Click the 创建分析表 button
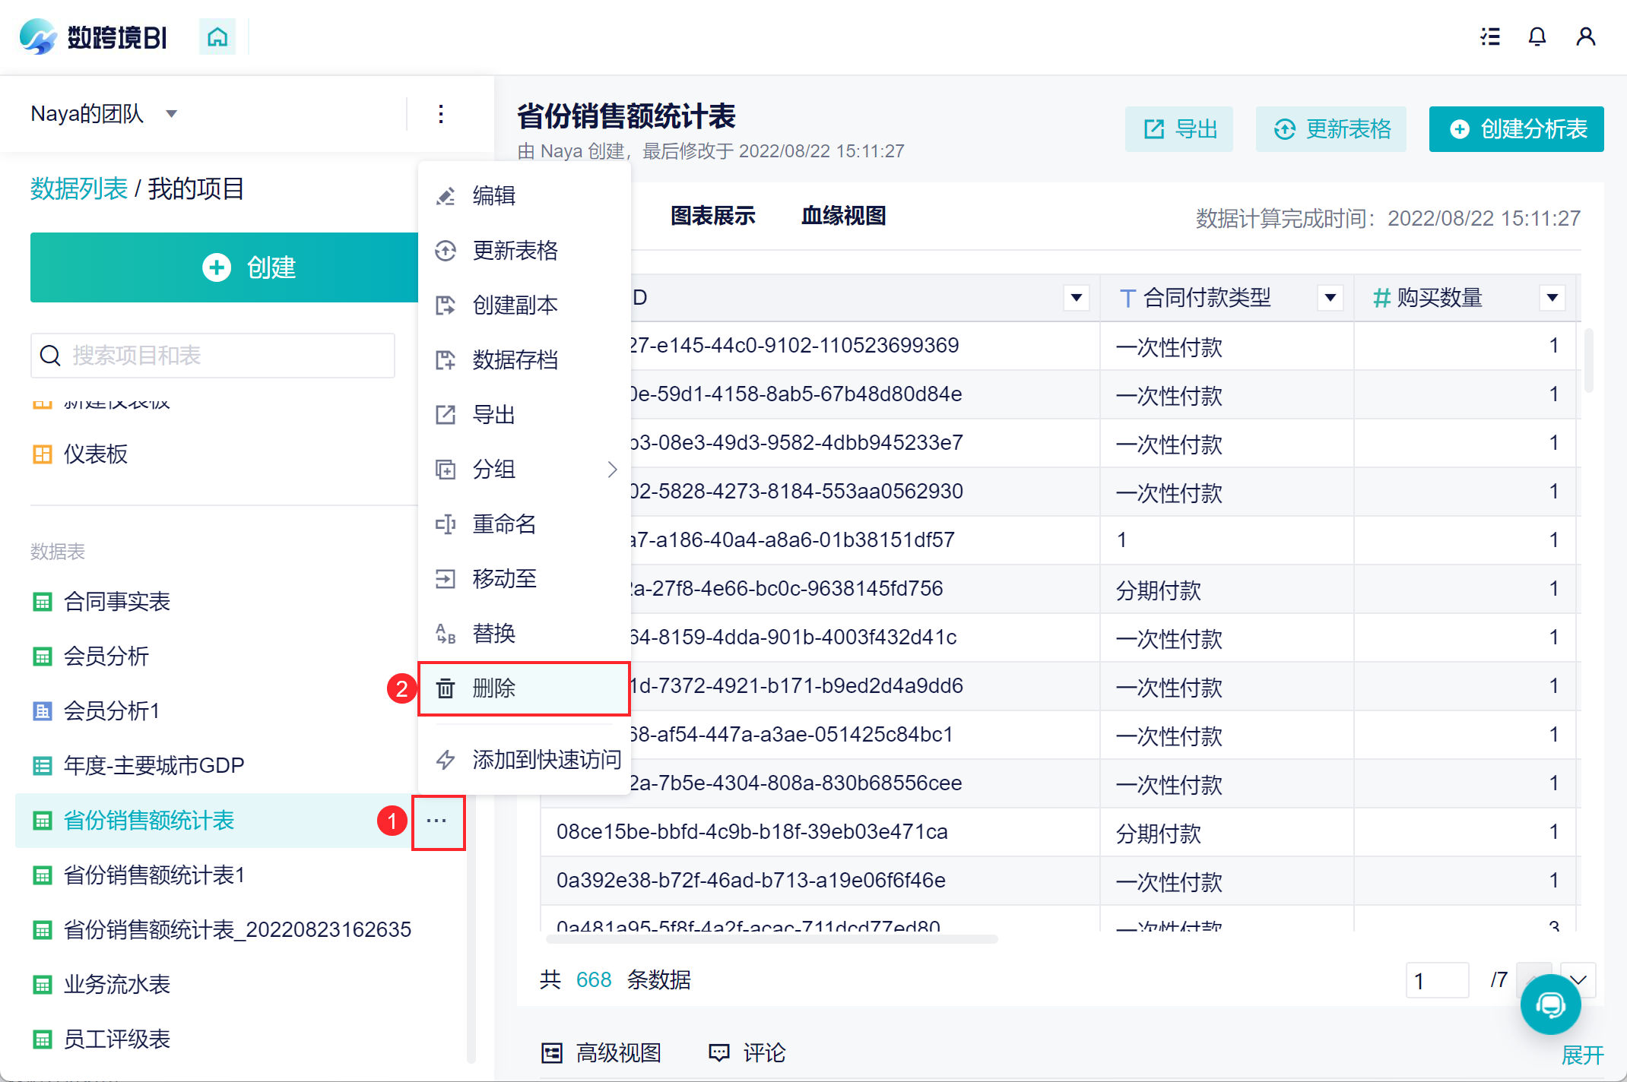This screenshot has height=1082, width=1627. pos(1516,129)
